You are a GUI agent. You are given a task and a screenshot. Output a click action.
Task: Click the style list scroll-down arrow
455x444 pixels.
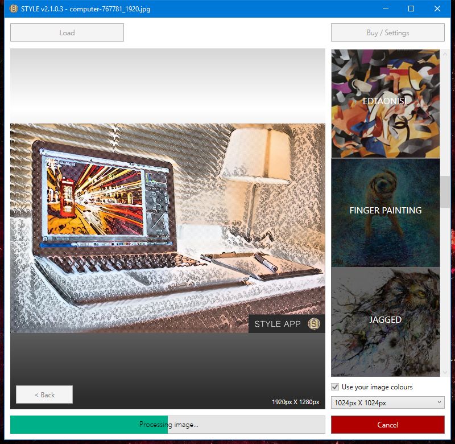pos(445,372)
